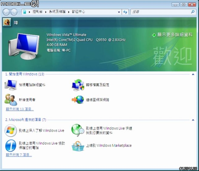199x171 pixels.
Task: Open 連線至網際網路 item label
Action: click(97, 100)
